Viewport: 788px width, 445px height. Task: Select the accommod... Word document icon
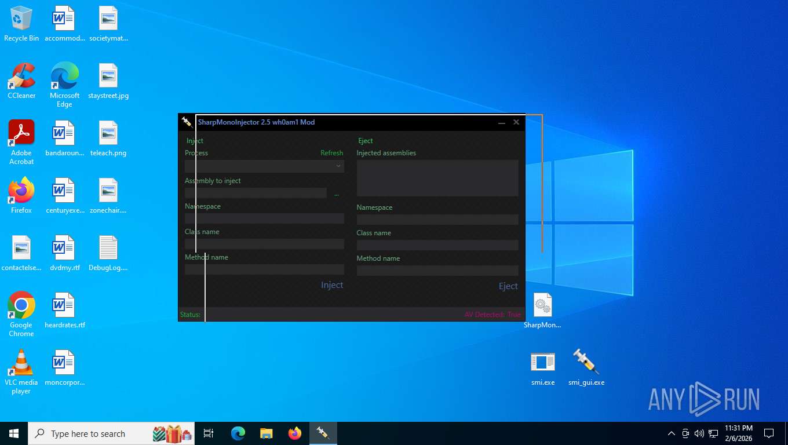click(x=64, y=24)
